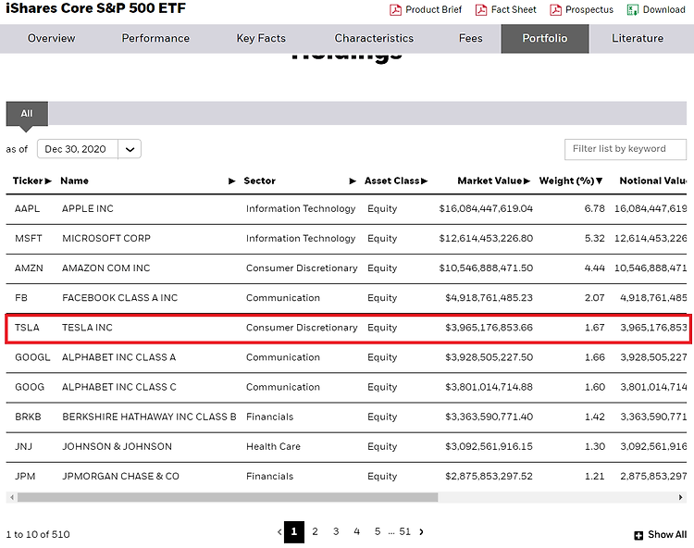694x548 pixels.
Task: Click the MICROSOFT CORP name cell
Action: pyautogui.click(x=106, y=239)
